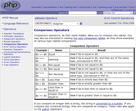136x111 pixels.
Task: Click the $a >= $b cell
Action: [x=42, y=95]
